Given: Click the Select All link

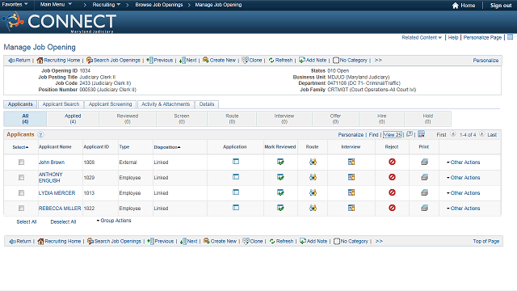Looking at the screenshot, I should 27,222.
